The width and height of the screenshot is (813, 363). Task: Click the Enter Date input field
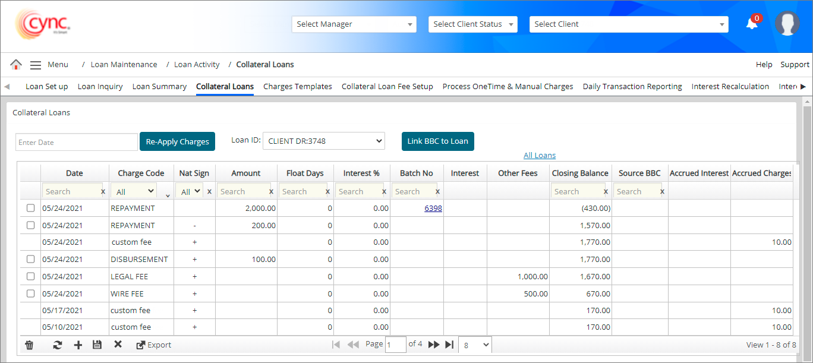coord(77,142)
